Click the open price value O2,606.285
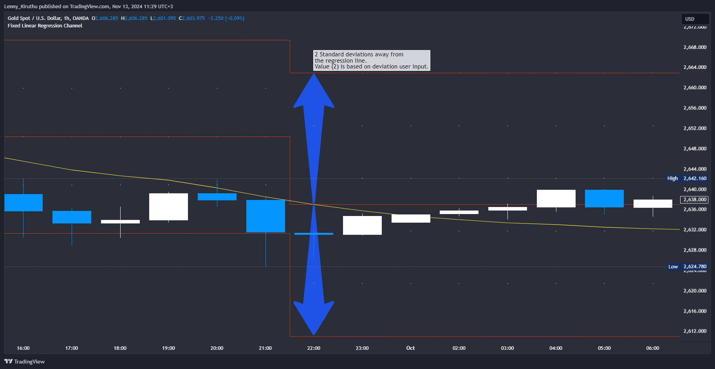The image size is (715, 369). (105, 18)
